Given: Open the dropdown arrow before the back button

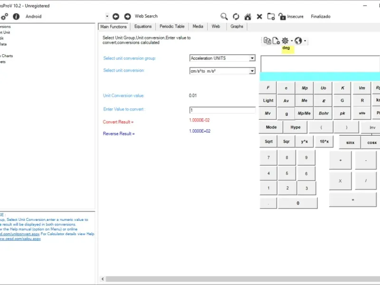Looking at the screenshot, I should 107,16.
